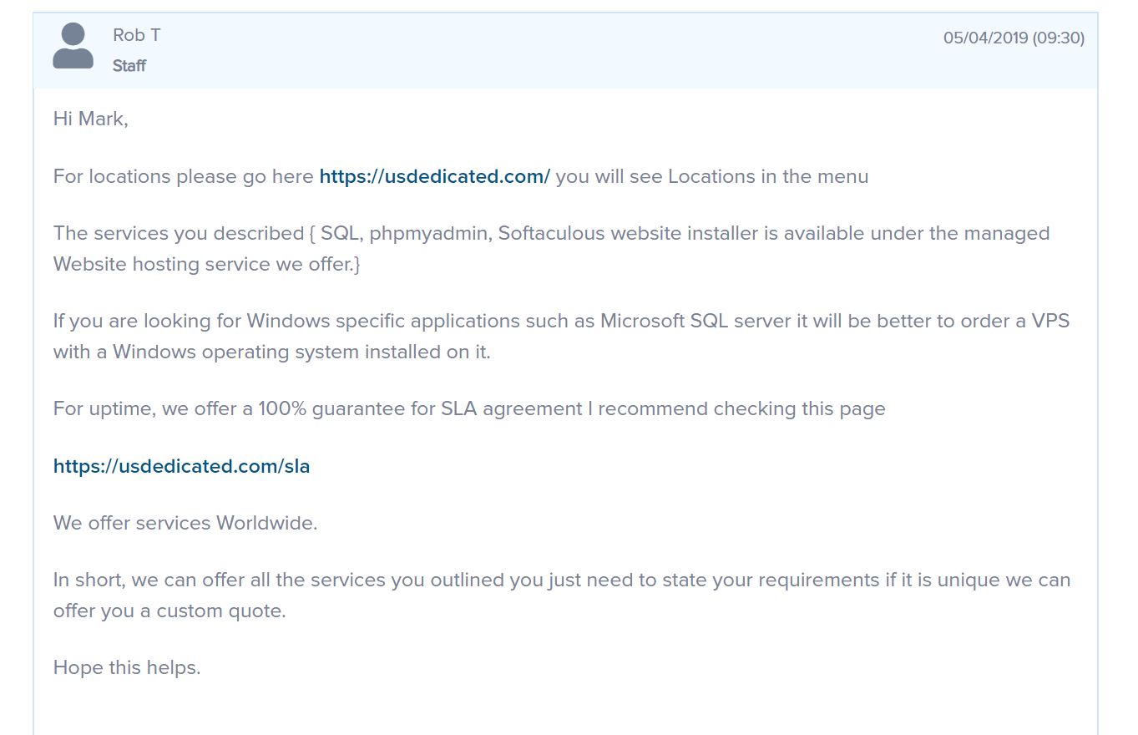Open the https://usdedicated.com/sla link
This screenshot has height=735, width=1138.
point(181,466)
